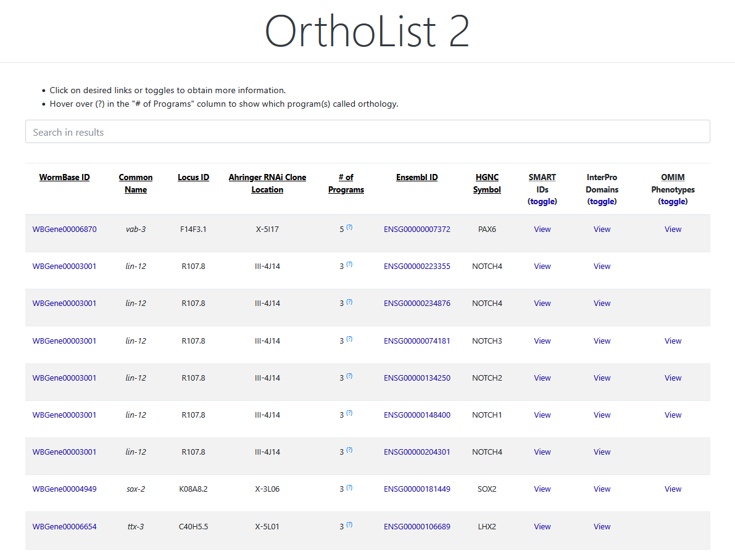Sort by the Ensembl ID column header
The height and width of the screenshot is (554, 735).
(417, 178)
